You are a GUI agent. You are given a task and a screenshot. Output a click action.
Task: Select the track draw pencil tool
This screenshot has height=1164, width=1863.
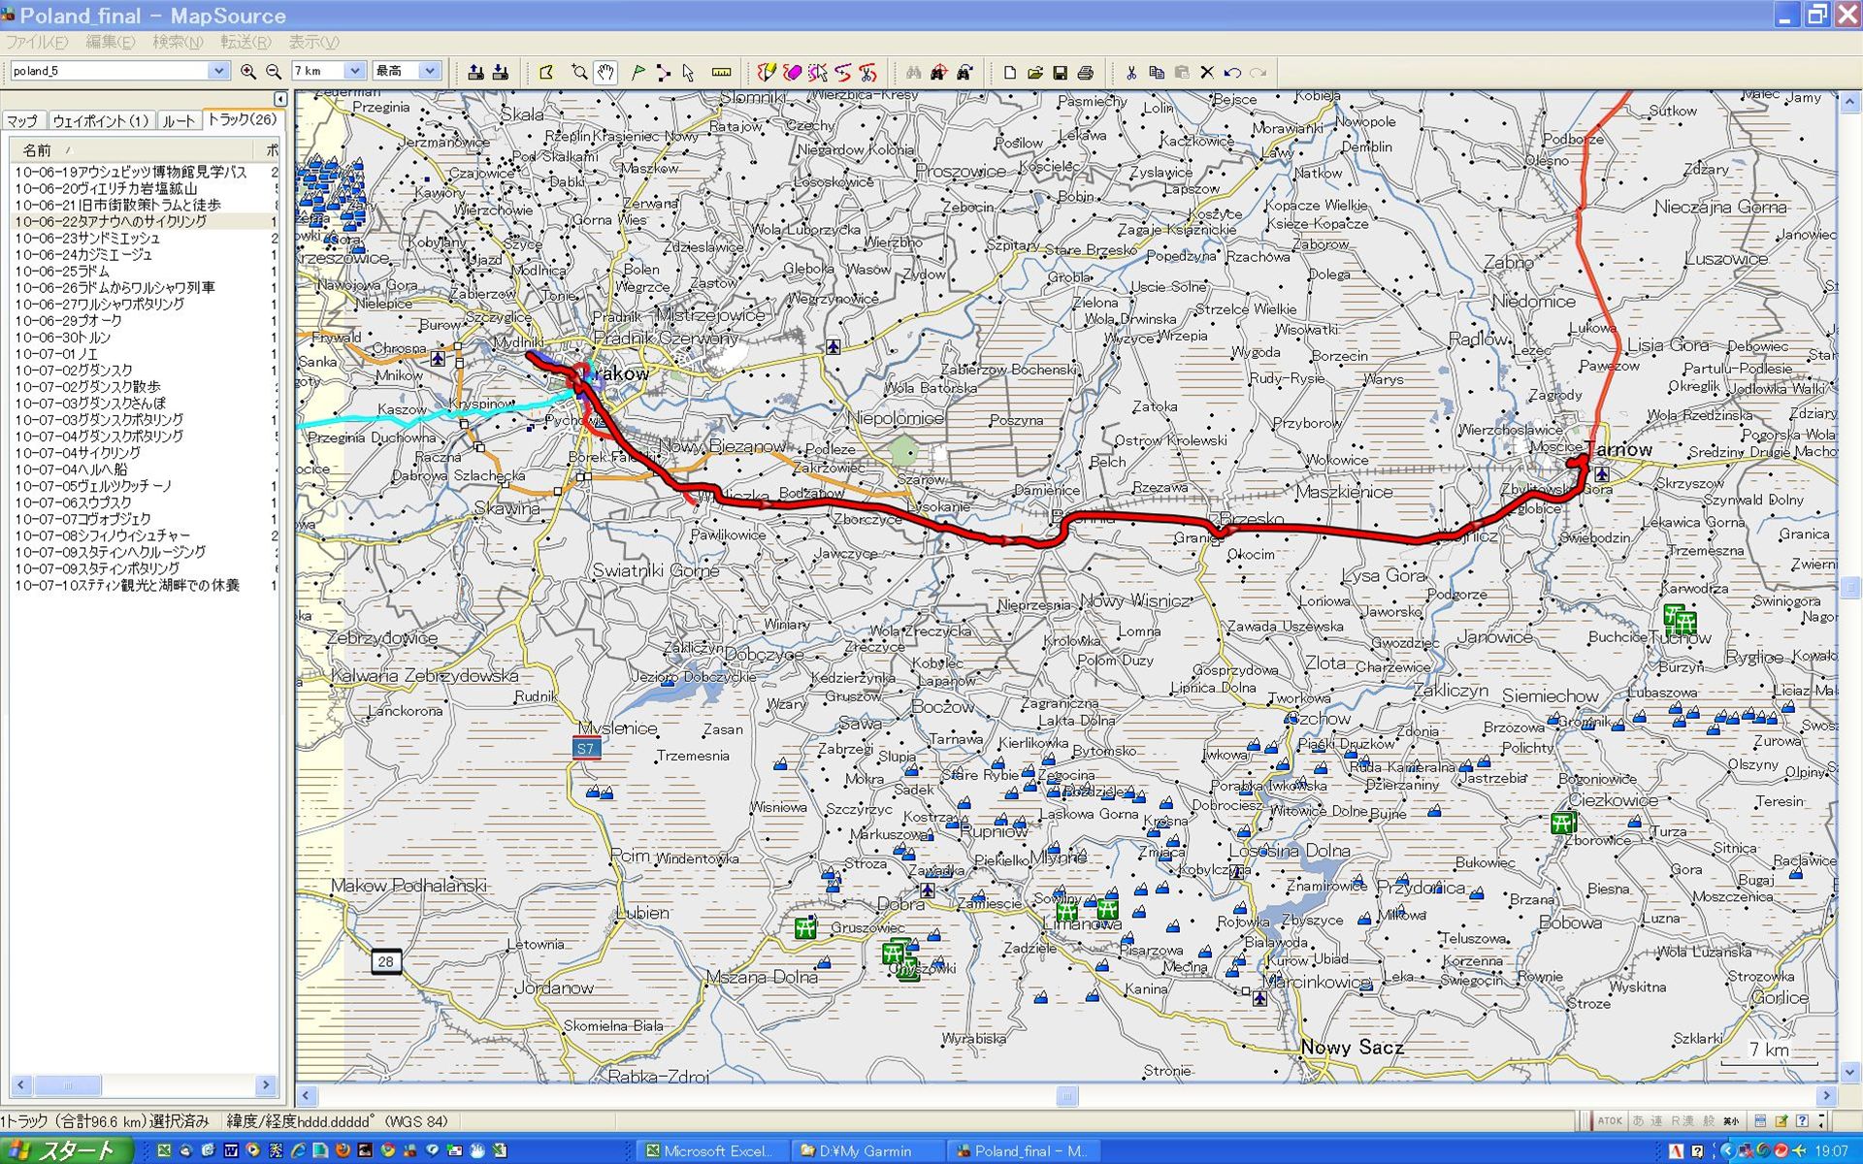[767, 72]
